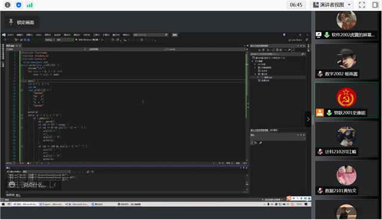Show more participants with the bottom chevron
382x220 pixels.
[347, 211]
